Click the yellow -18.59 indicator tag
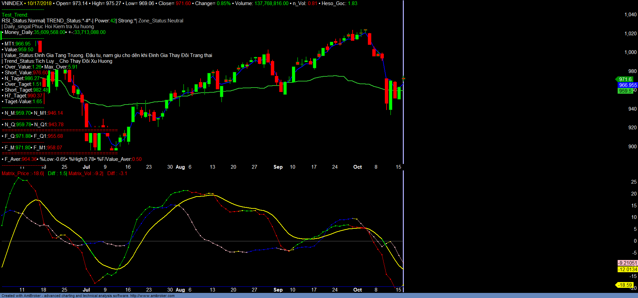 [x=625, y=285]
